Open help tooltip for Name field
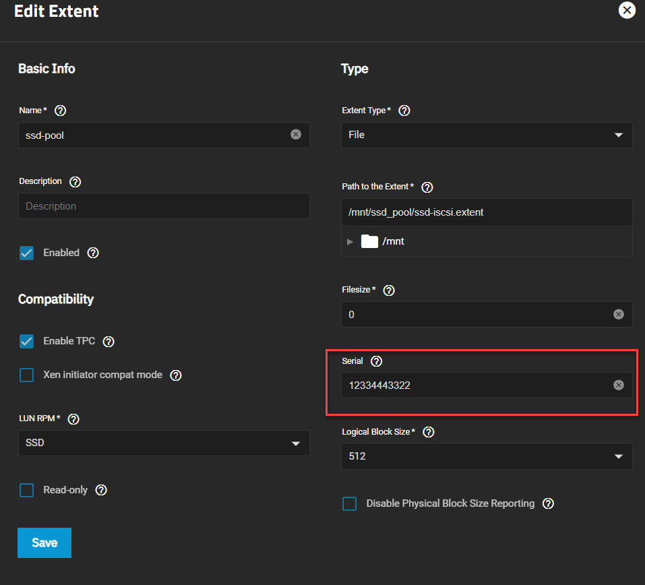645x585 pixels. click(60, 111)
